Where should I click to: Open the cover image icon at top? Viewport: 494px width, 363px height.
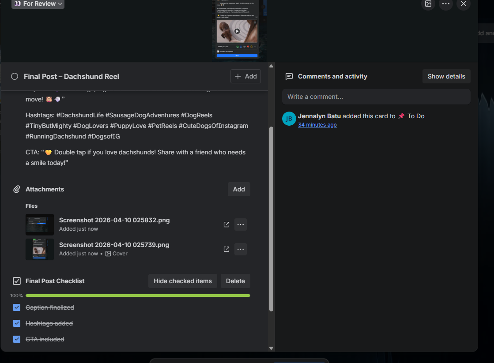coord(428,4)
